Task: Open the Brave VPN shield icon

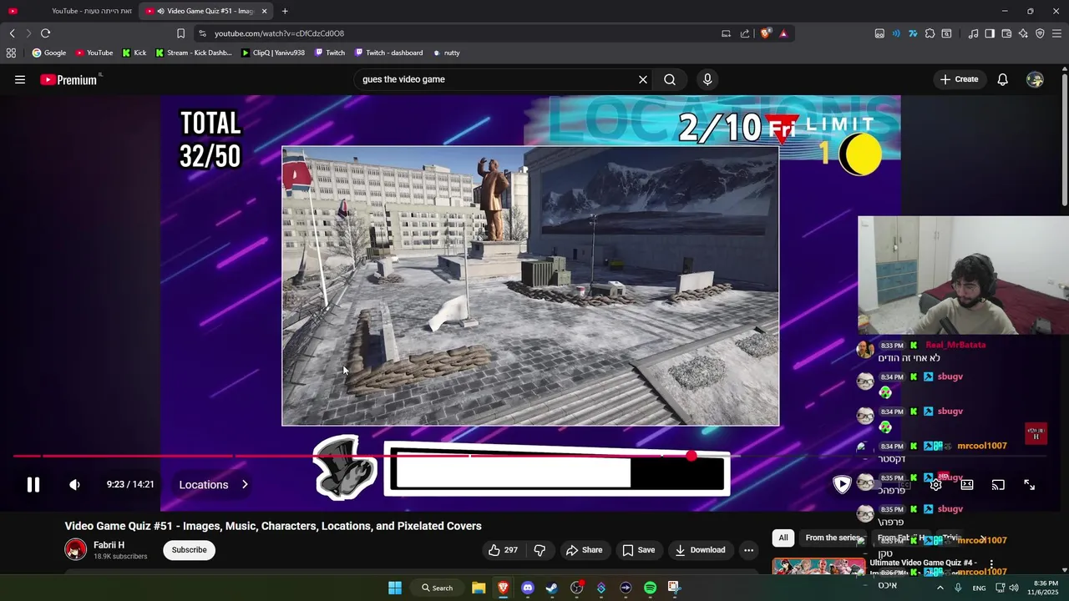Action: coord(1040,33)
